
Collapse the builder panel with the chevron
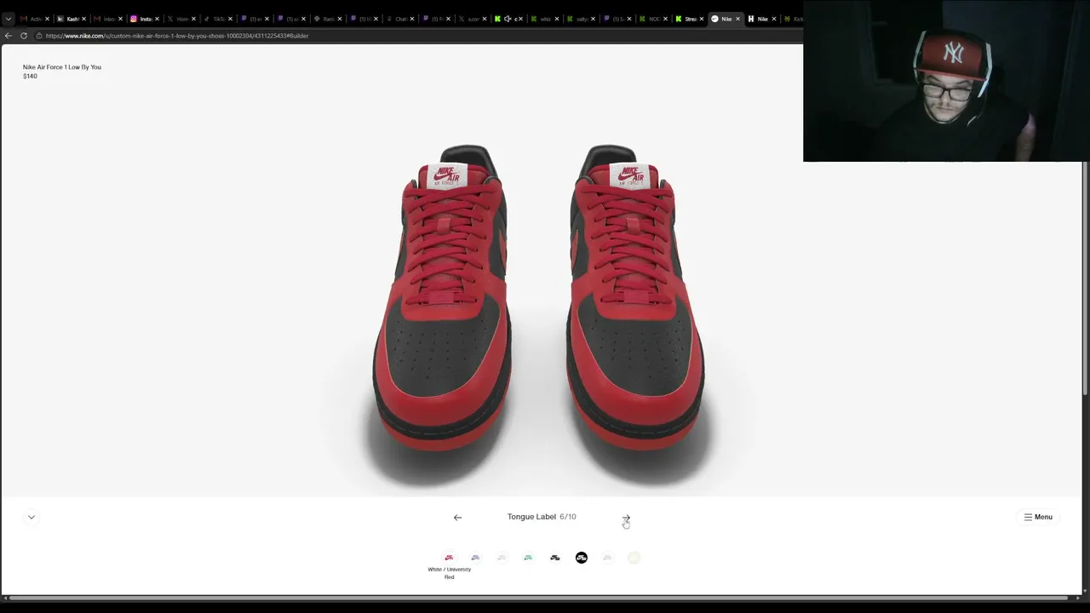coord(32,517)
